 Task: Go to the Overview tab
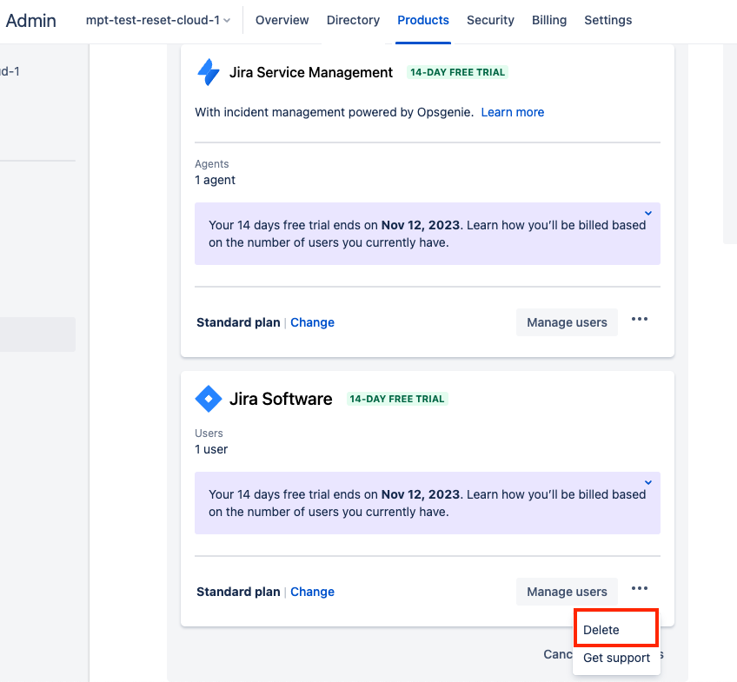tap(282, 20)
